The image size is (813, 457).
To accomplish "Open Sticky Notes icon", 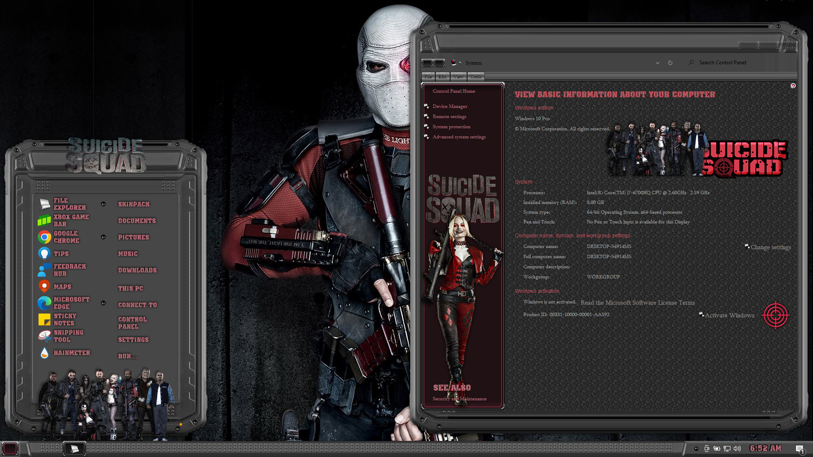I will pyautogui.click(x=44, y=319).
